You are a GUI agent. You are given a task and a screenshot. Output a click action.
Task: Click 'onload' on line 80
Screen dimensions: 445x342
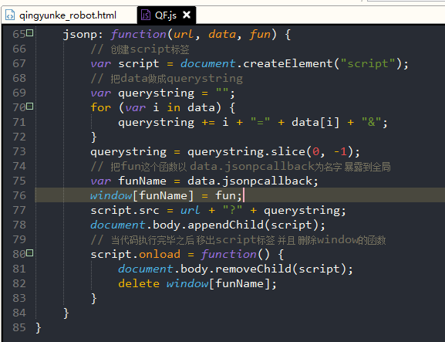160,254
